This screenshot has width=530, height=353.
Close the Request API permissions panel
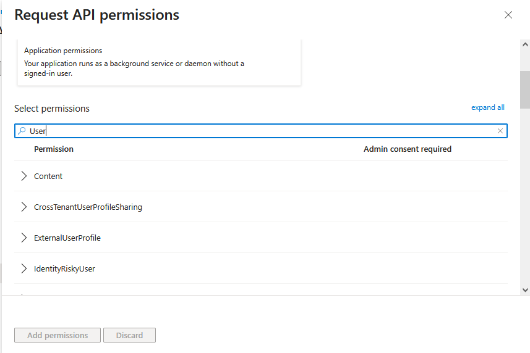point(508,15)
